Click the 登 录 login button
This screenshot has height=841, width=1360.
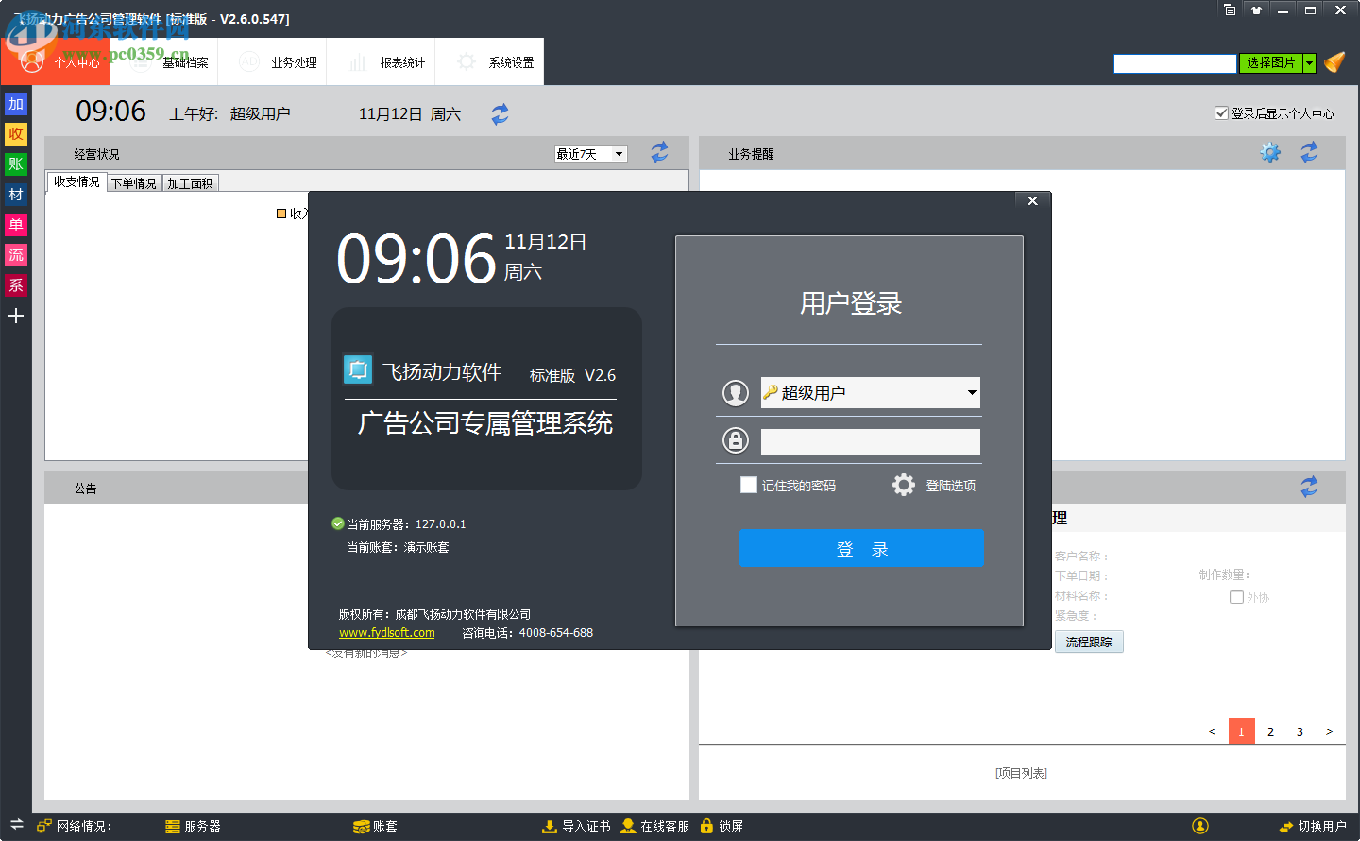861,548
